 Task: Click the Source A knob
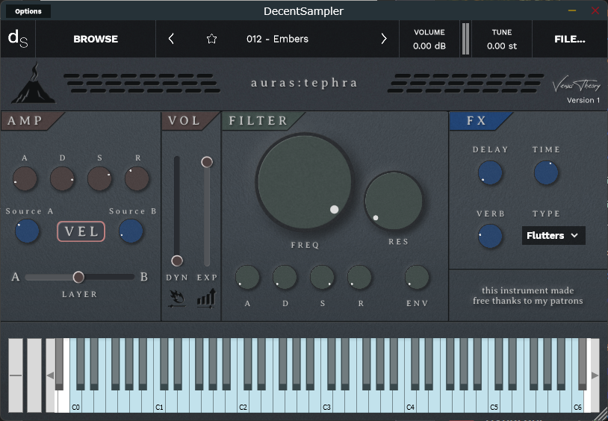(27, 231)
